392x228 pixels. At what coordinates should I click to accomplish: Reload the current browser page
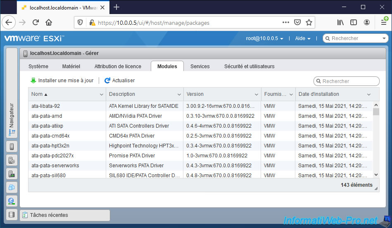[x=36, y=22]
